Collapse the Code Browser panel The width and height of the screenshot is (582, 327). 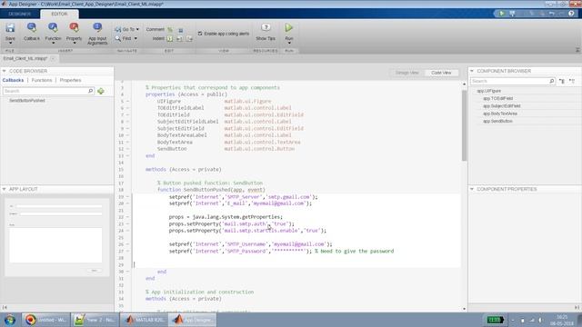click(x=4, y=71)
